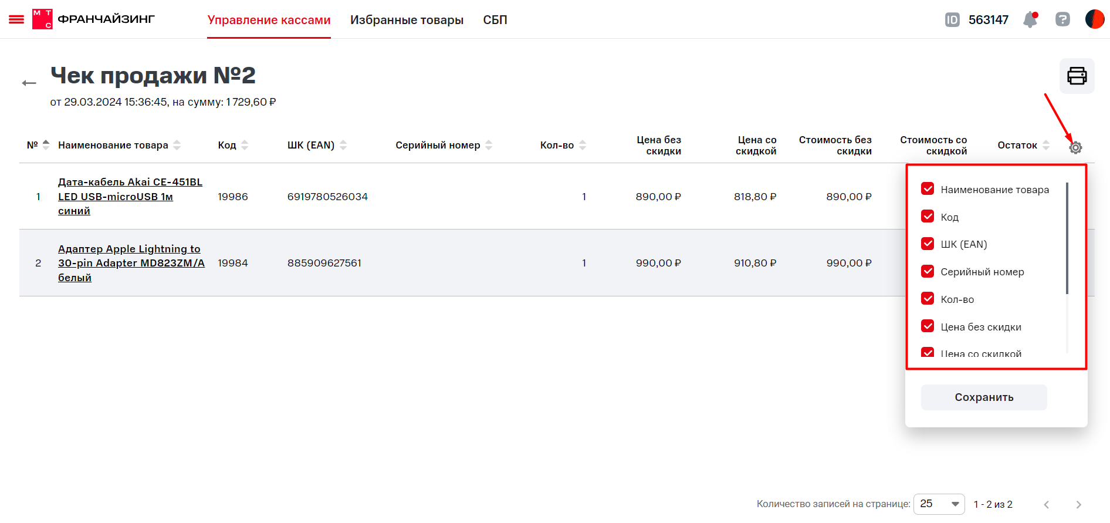Switch to Управление кассами tab
Viewport: 1110px width, 523px height.
(269, 20)
